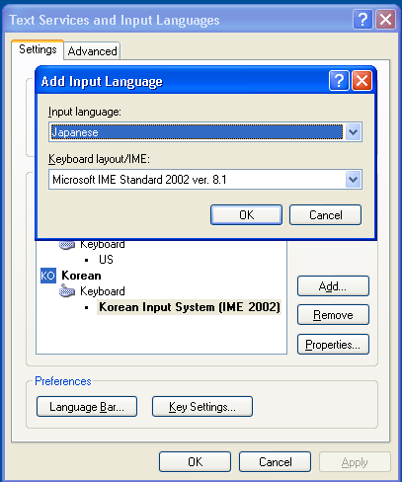Click OK in the Text Services window

(195, 462)
